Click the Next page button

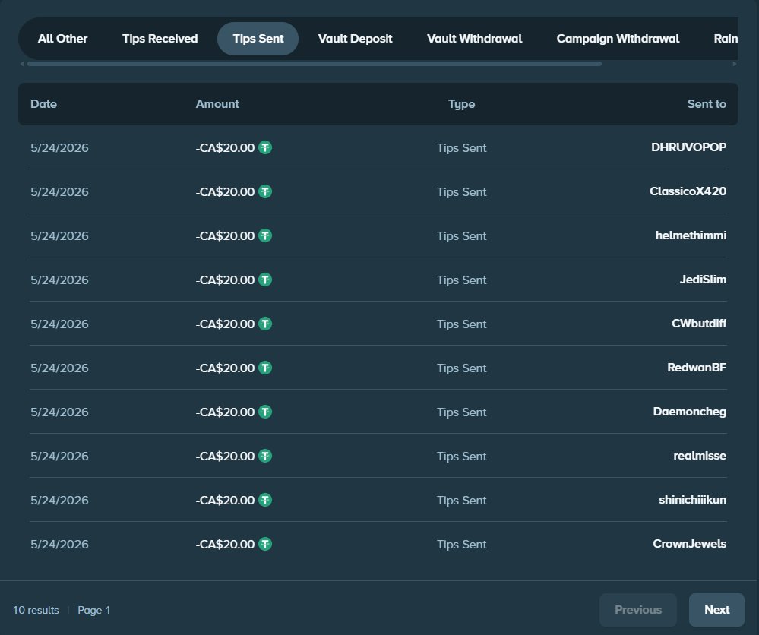click(716, 610)
